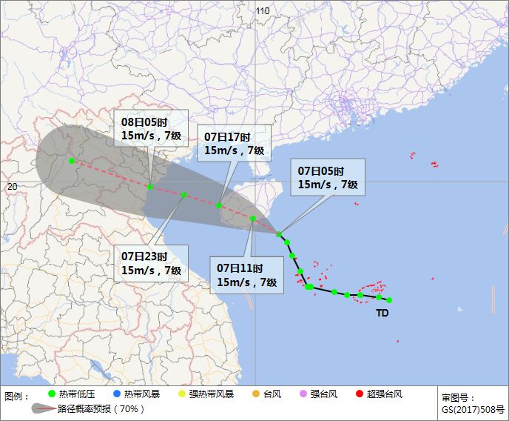Viewport: 509px width, 421px height.
Task: Open the 07日23时 forecast label box
Action: point(151,262)
